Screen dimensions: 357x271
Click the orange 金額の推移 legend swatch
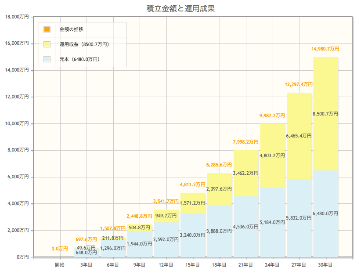(47, 29)
